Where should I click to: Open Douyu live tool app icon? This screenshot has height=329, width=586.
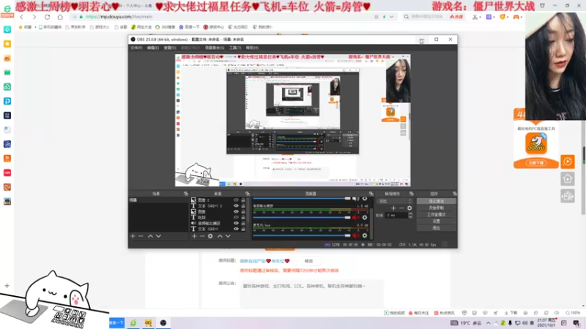pyautogui.click(x=536, y=143)
